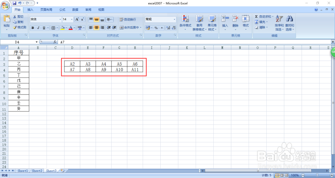
Task: Open Format as Table (套用表格格式)
Action: pos(199,23)
